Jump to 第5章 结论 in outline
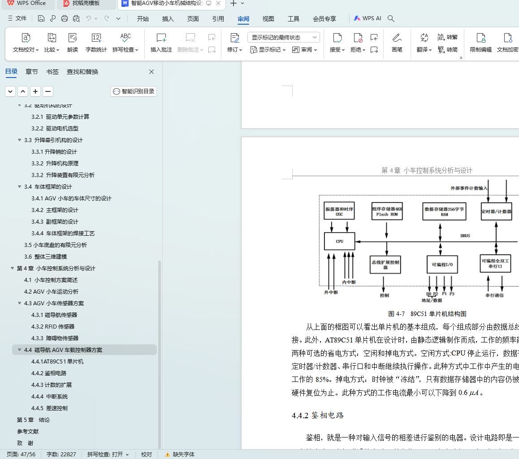The height and width of the screenshot is (459, 519). [34, 420]
